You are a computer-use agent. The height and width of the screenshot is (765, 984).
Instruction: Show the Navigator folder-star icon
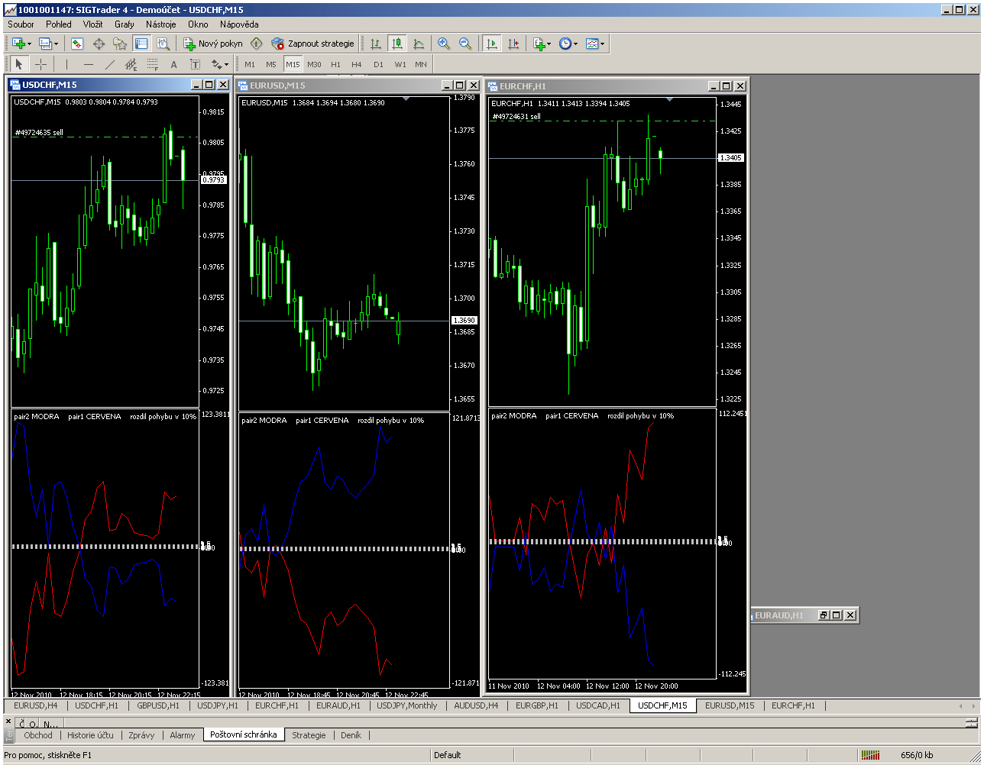(120, 44)
